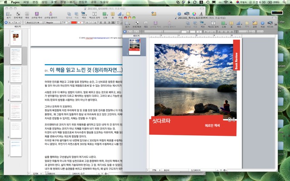Set left alignment in back window format bar
The width and height of the screenshot is (290, 181).
click(101, 22)
